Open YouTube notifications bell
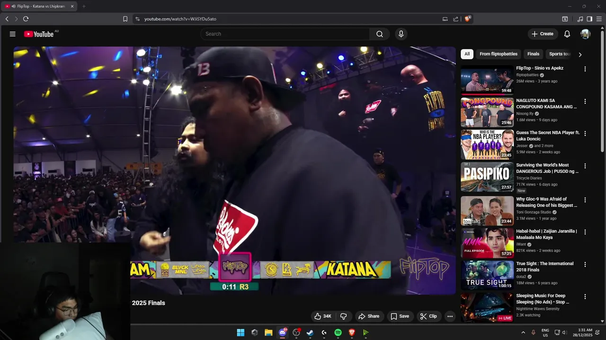 (567, 34)
